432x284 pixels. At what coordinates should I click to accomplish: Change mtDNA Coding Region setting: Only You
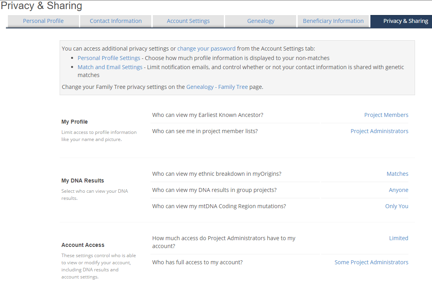[x=396, y=206]
